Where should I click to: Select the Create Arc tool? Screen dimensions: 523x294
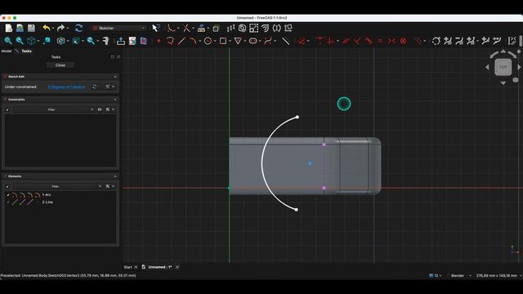(x=193, y=41)
